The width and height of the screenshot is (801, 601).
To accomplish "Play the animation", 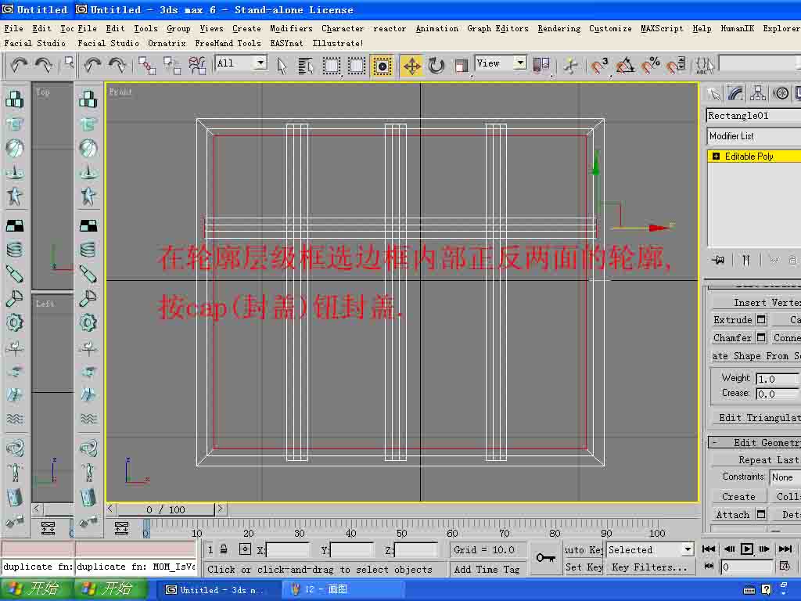I will tap(747, 549).
